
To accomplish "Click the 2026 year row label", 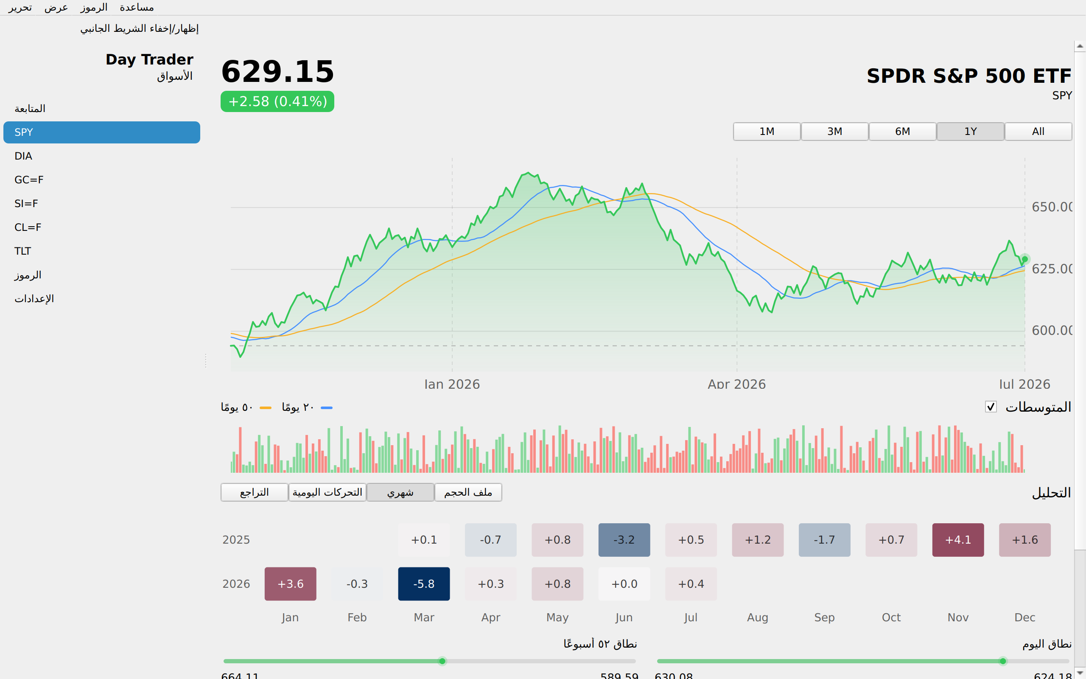I will tap(236, 584).
